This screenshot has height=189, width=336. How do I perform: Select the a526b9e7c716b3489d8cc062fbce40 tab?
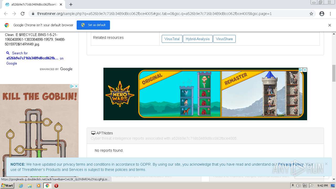(33, 4)
